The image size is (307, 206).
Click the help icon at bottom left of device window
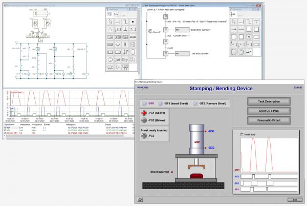pos(140,199)
